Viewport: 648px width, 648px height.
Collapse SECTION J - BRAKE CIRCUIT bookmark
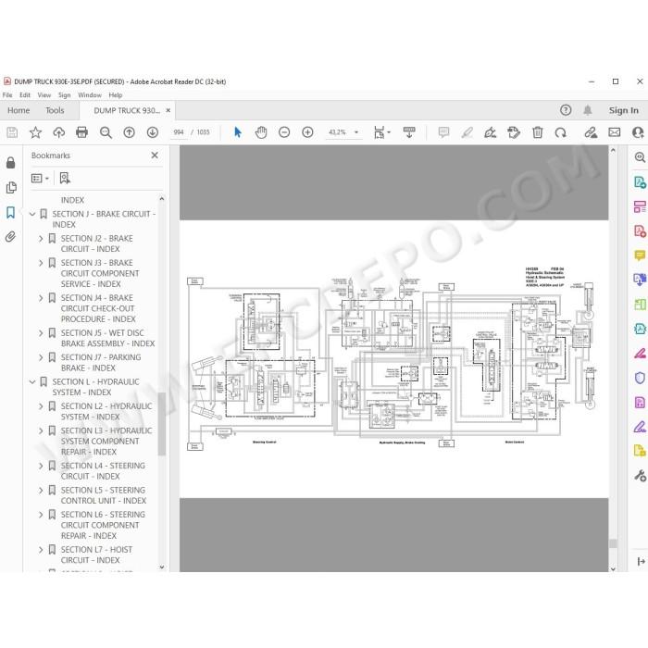32,214
